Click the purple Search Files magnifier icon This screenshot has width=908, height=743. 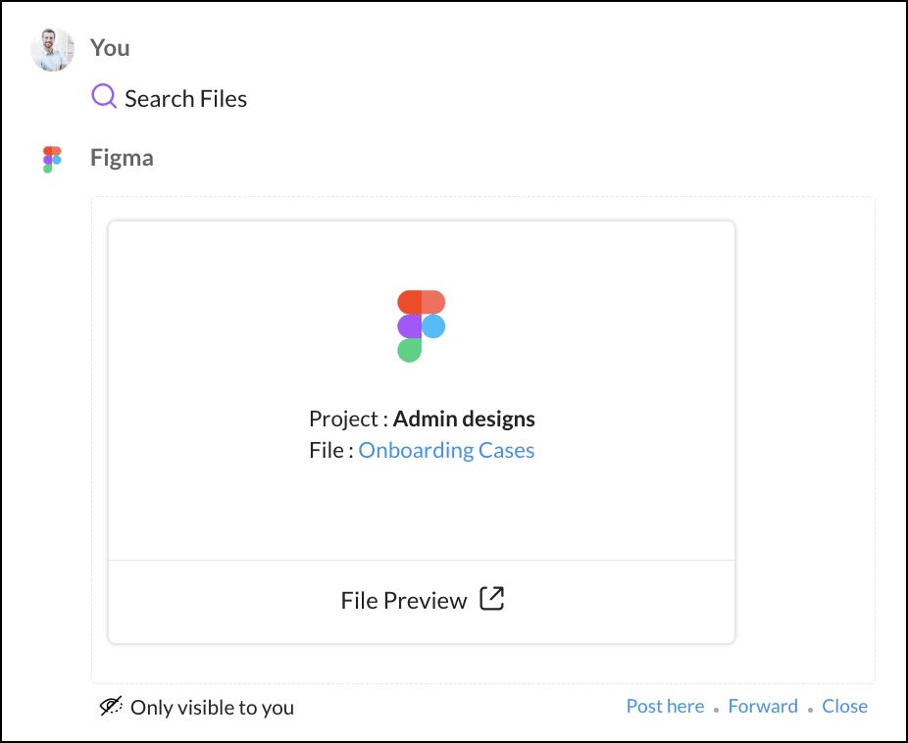point(104,96)
